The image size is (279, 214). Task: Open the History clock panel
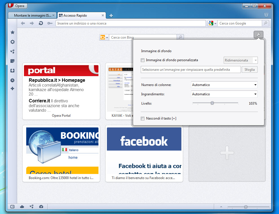[x=12, y=80]
